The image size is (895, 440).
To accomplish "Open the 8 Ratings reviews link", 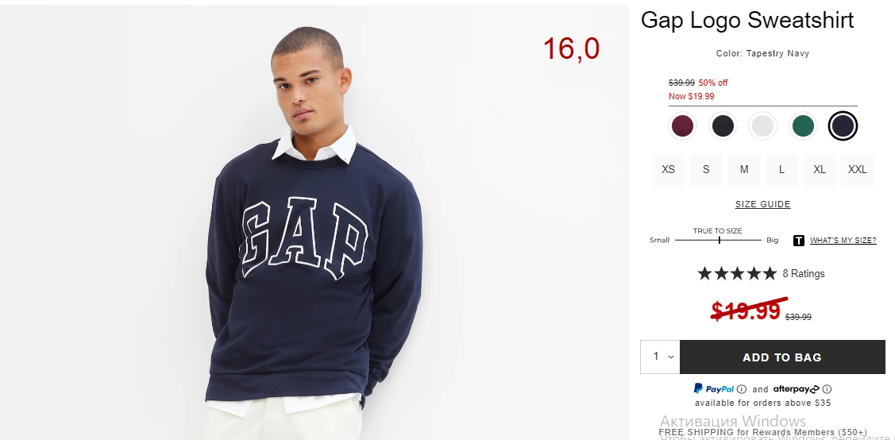I will point(804,273).
